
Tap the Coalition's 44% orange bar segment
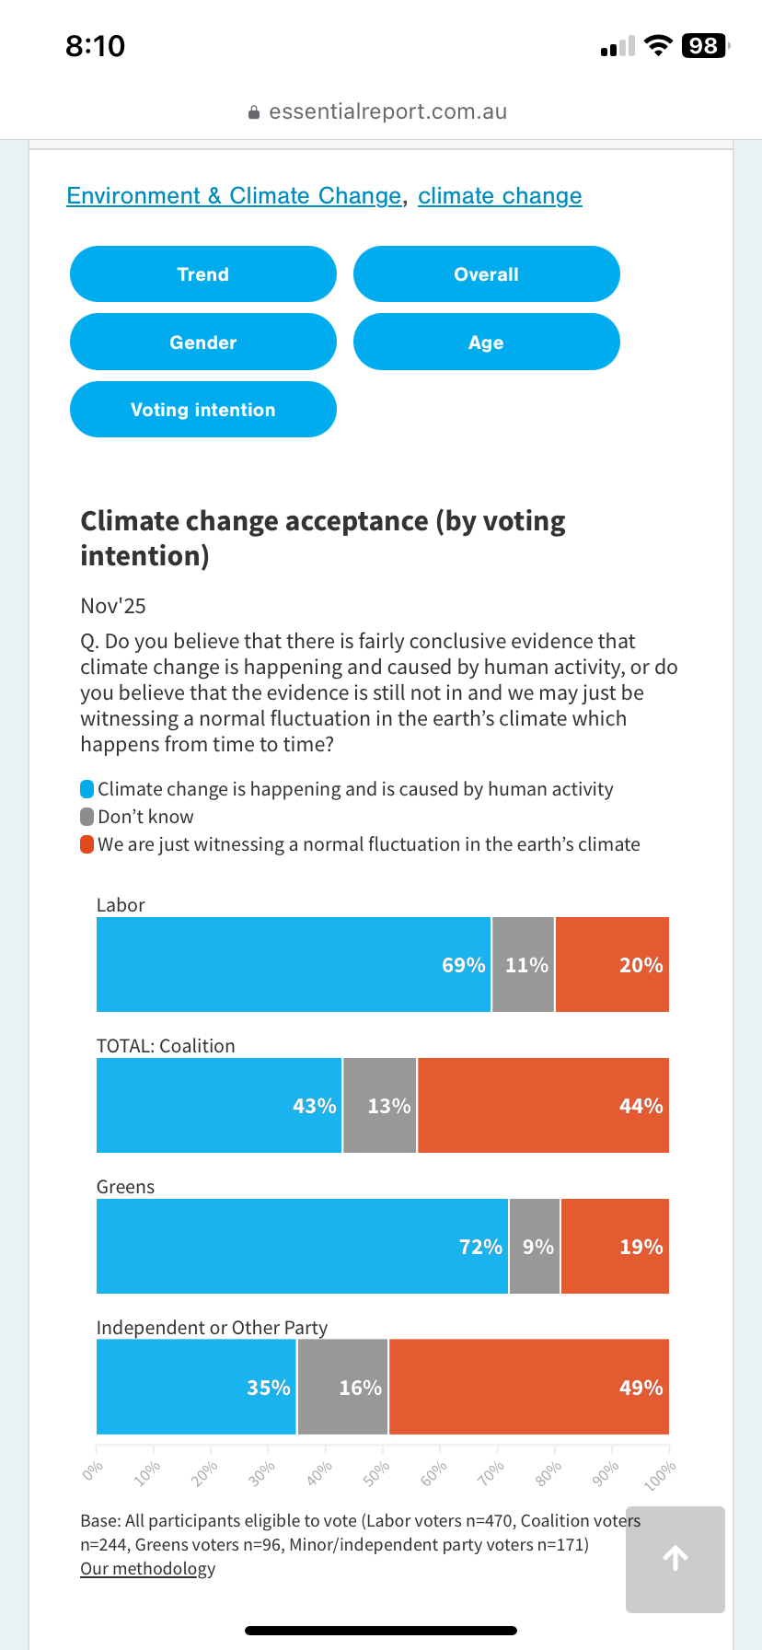(x=543, y=1105)
